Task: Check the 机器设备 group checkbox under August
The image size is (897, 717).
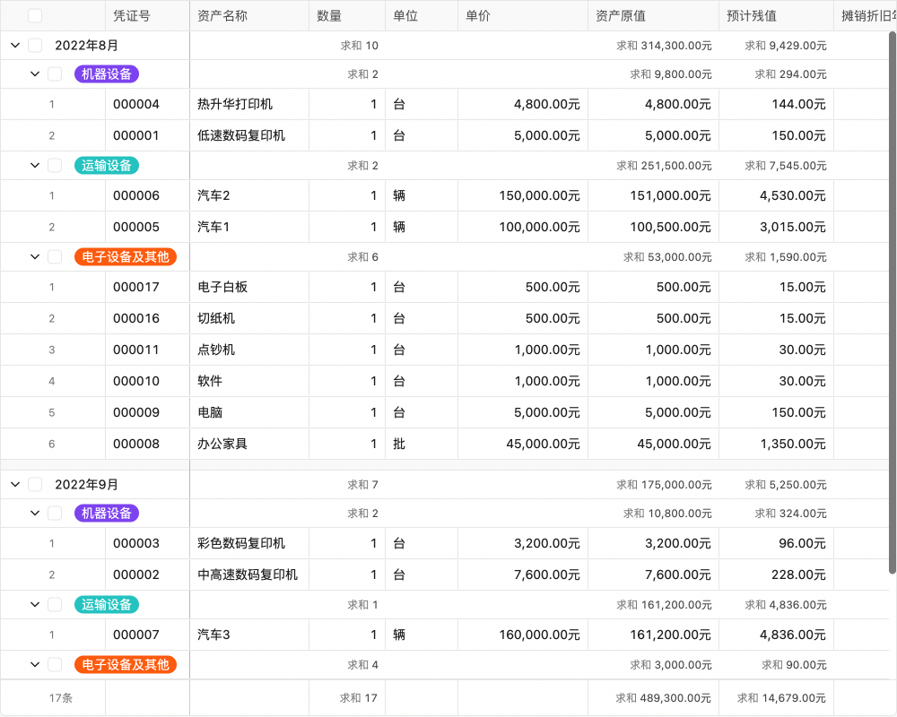Action: [x=54, y=74]
